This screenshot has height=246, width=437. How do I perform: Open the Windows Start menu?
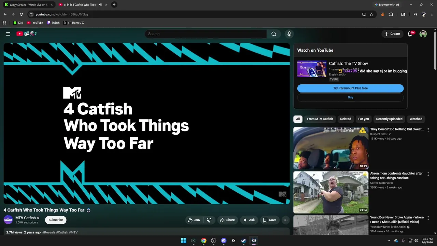coord(183,241)
